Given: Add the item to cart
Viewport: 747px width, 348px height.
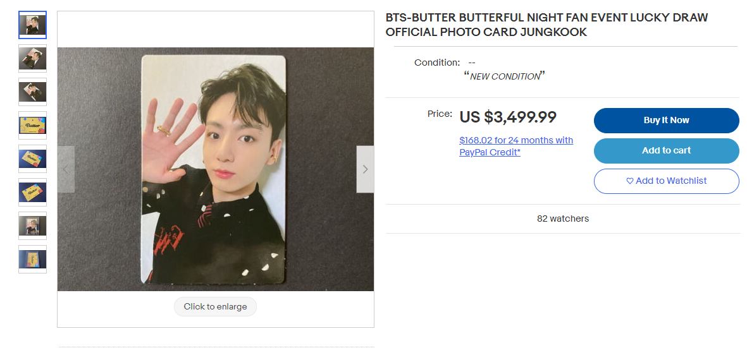Looking at the screenshot, I should [666, 151].
